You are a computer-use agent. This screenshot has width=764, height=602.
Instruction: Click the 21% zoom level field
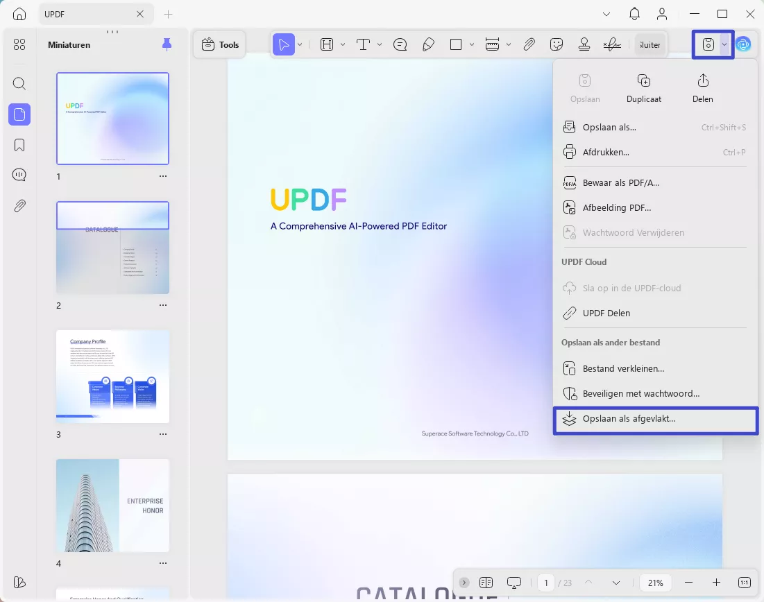[655, 583]
